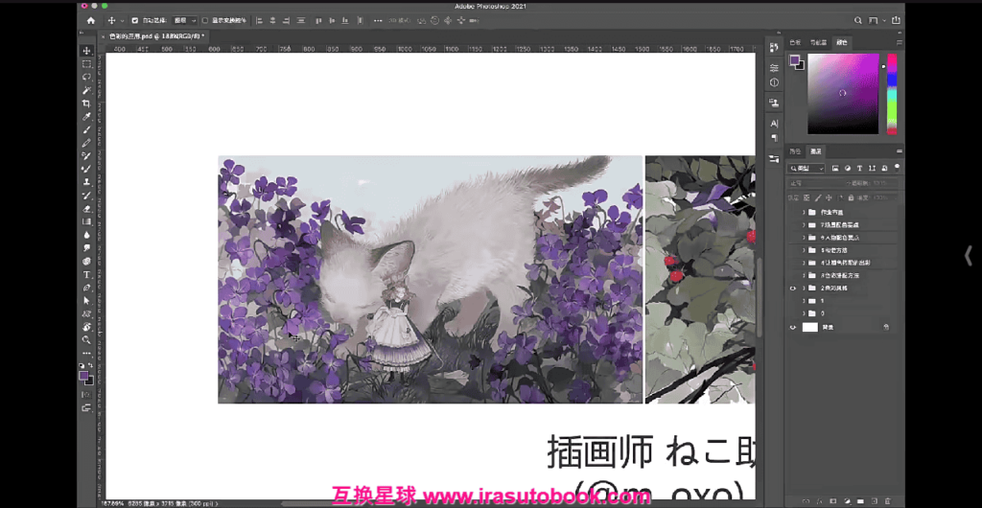Open more align options three-dots
982x508 pixels.
point(378,21)
